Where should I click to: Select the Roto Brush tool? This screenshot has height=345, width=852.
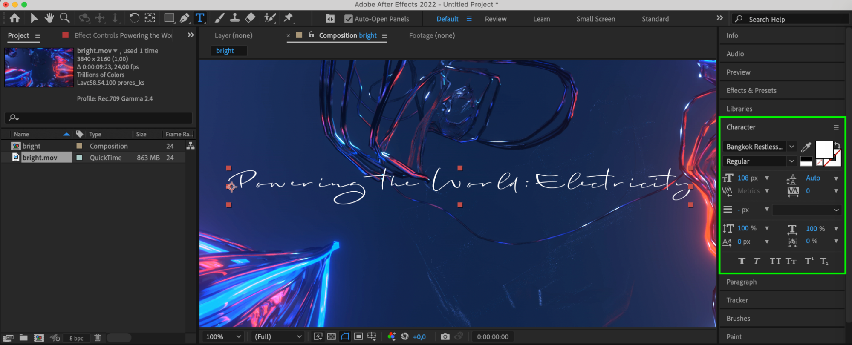(269, 18)
